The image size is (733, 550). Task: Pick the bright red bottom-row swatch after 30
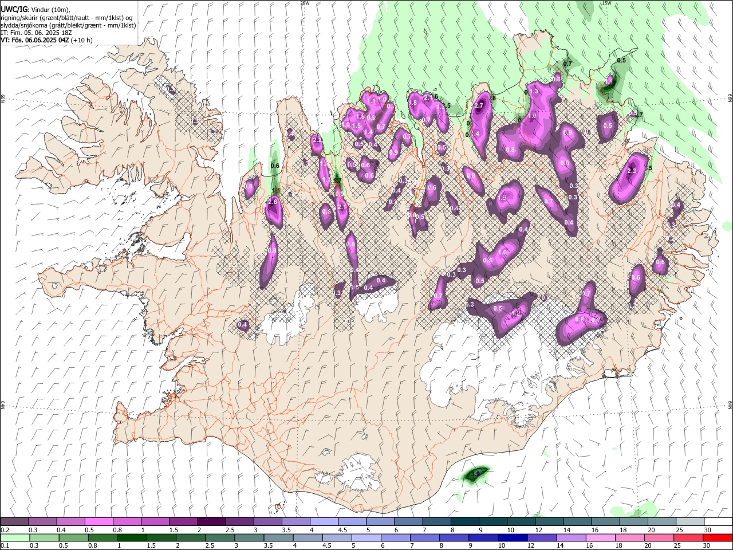717,538
